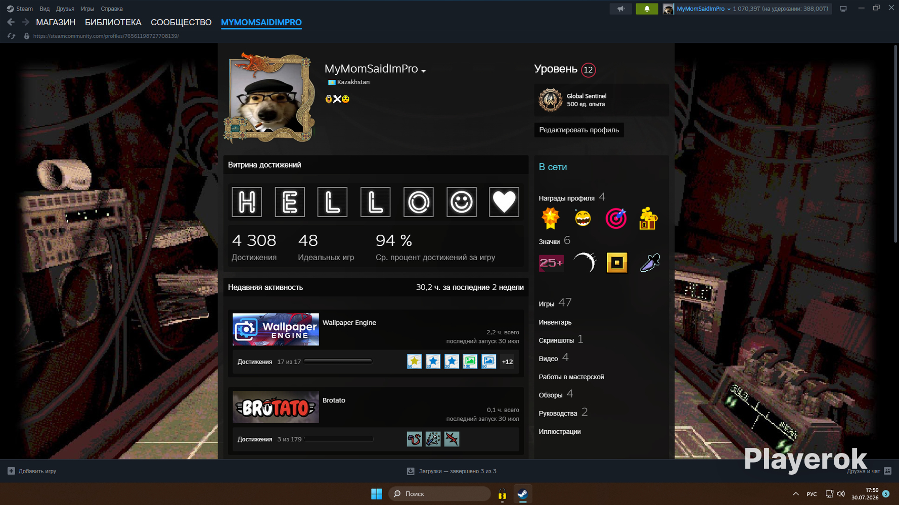Image resolution: width=899 pixels, height=505 pixels.
Task: Click the golden gift profile award
Action: (648, 218)
